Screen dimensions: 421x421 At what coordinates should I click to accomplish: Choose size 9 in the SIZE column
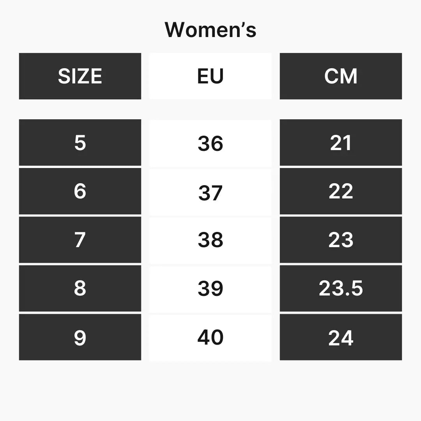pyautogui.click(x=80, y=337)
